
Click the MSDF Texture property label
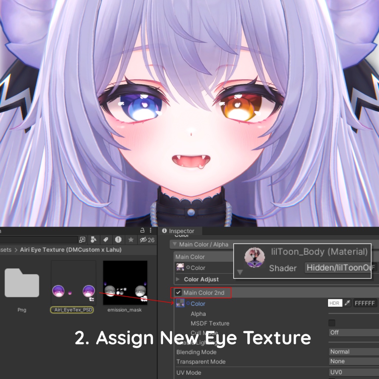[x=210, y=323]
